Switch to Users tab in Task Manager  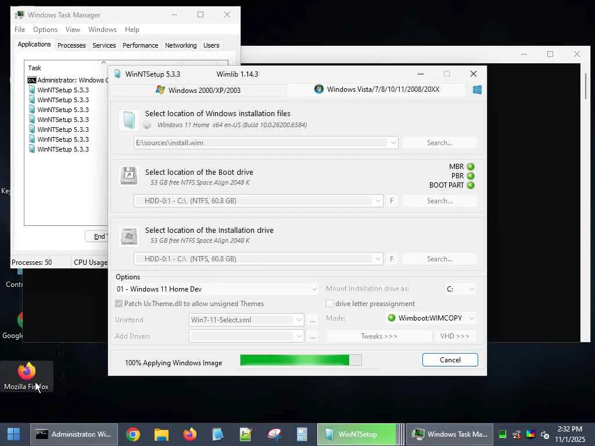[x=212, y=45]
